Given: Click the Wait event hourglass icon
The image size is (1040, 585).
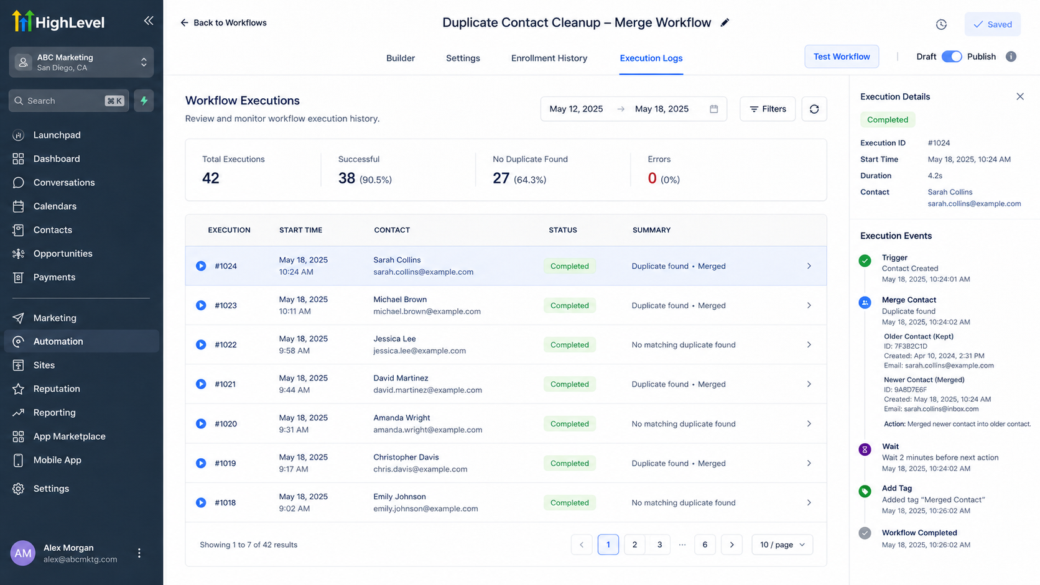Looking at the screenshot, I should click(x=865, y=449).
